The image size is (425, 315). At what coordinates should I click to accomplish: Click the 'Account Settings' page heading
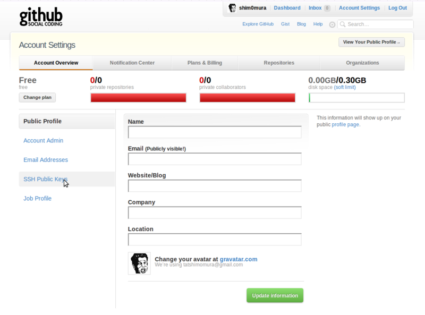(x=47, y=45)
